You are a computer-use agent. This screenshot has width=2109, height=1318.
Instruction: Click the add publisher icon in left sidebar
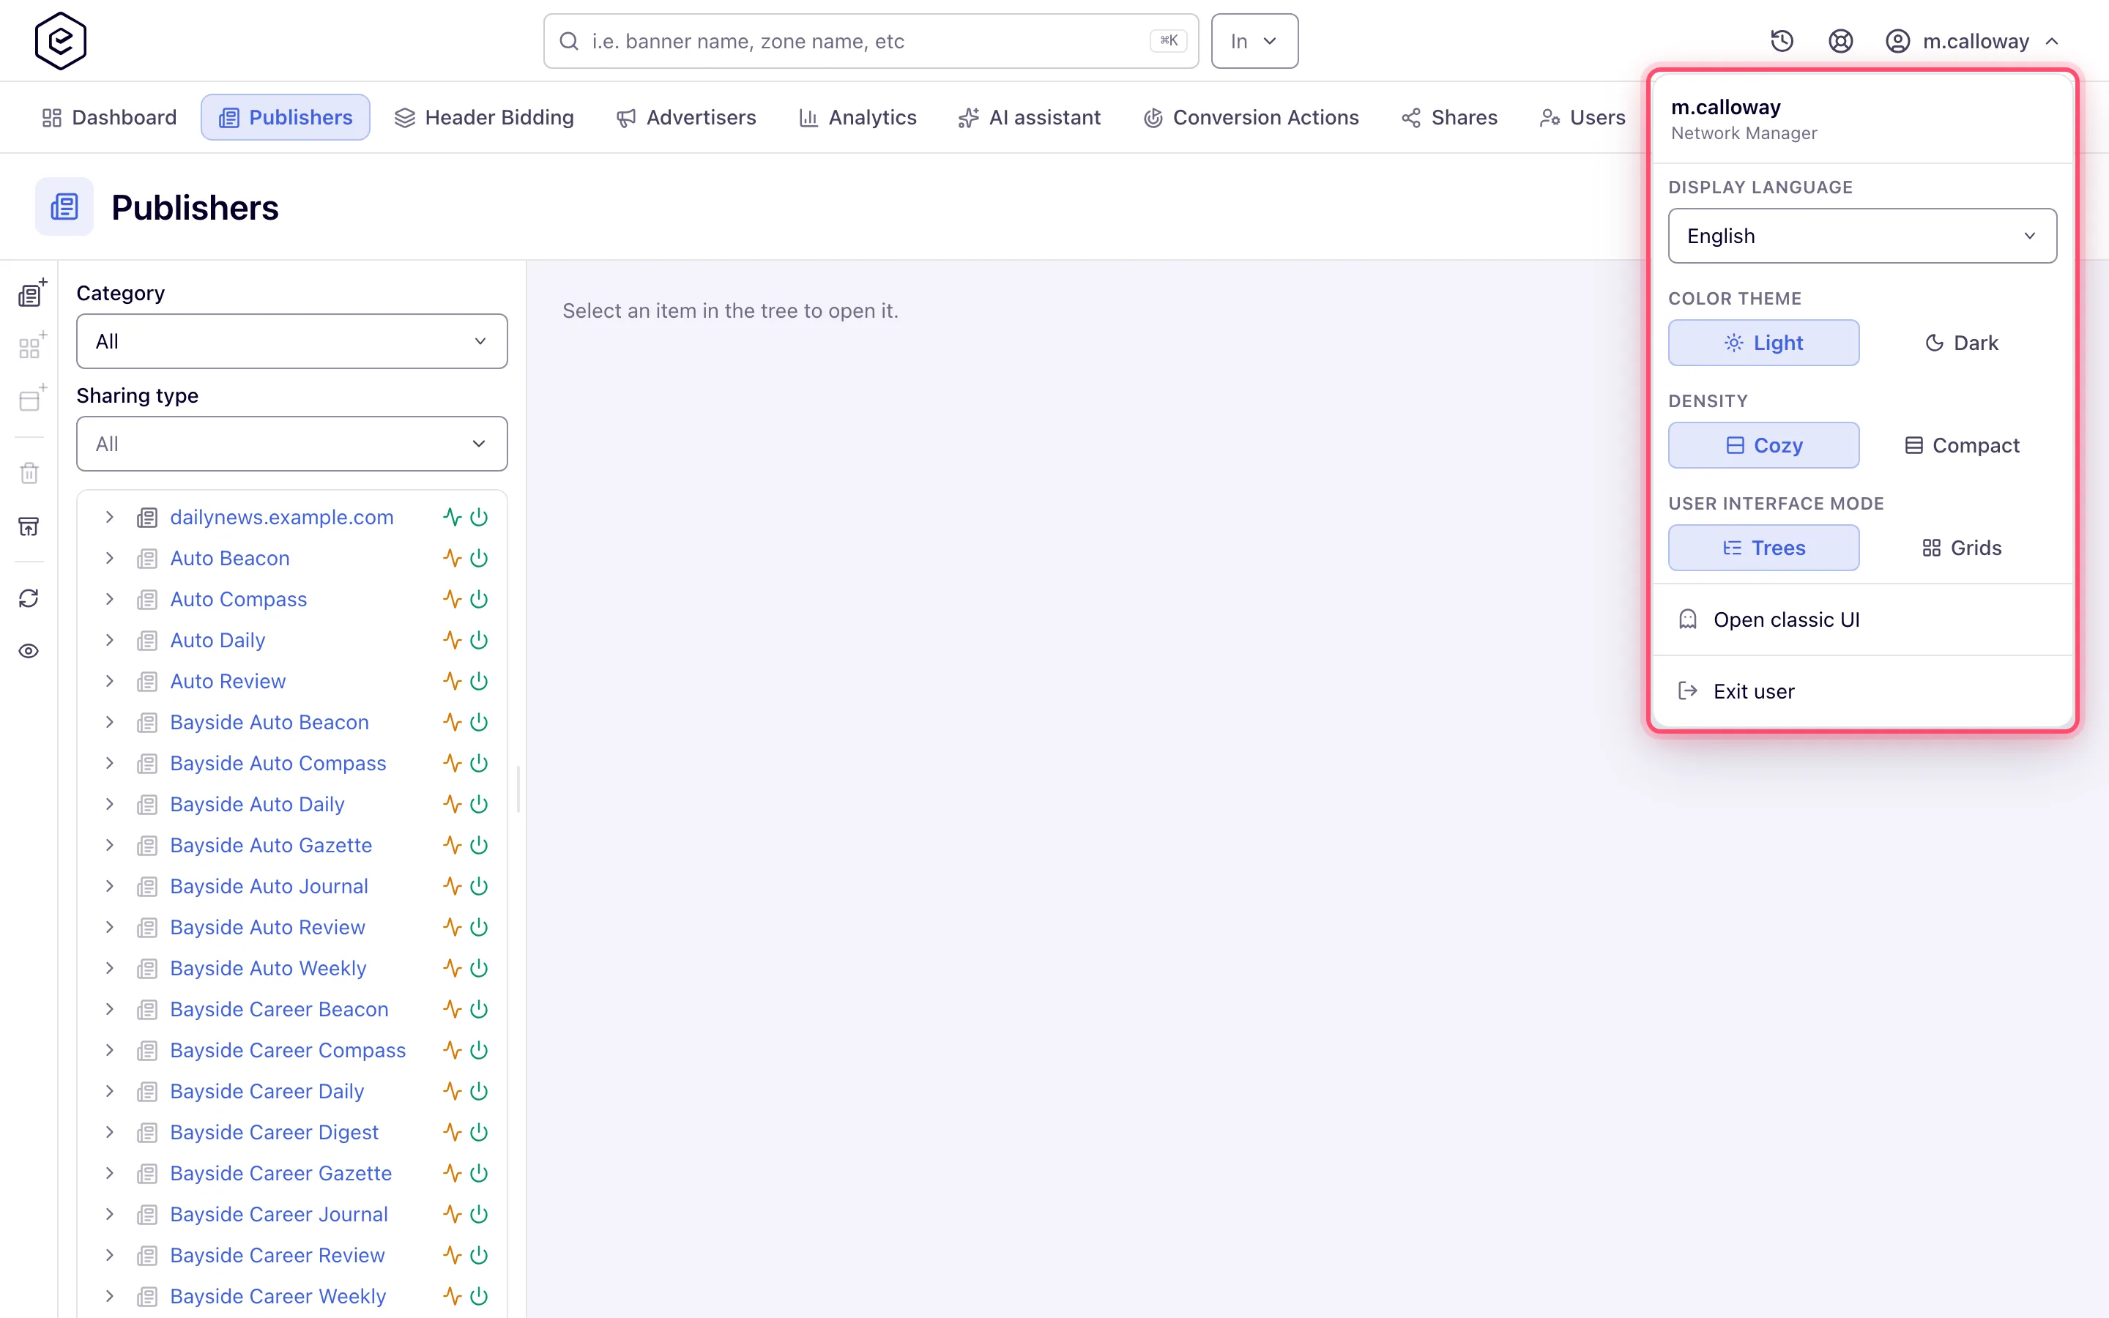tap(31, 294)
